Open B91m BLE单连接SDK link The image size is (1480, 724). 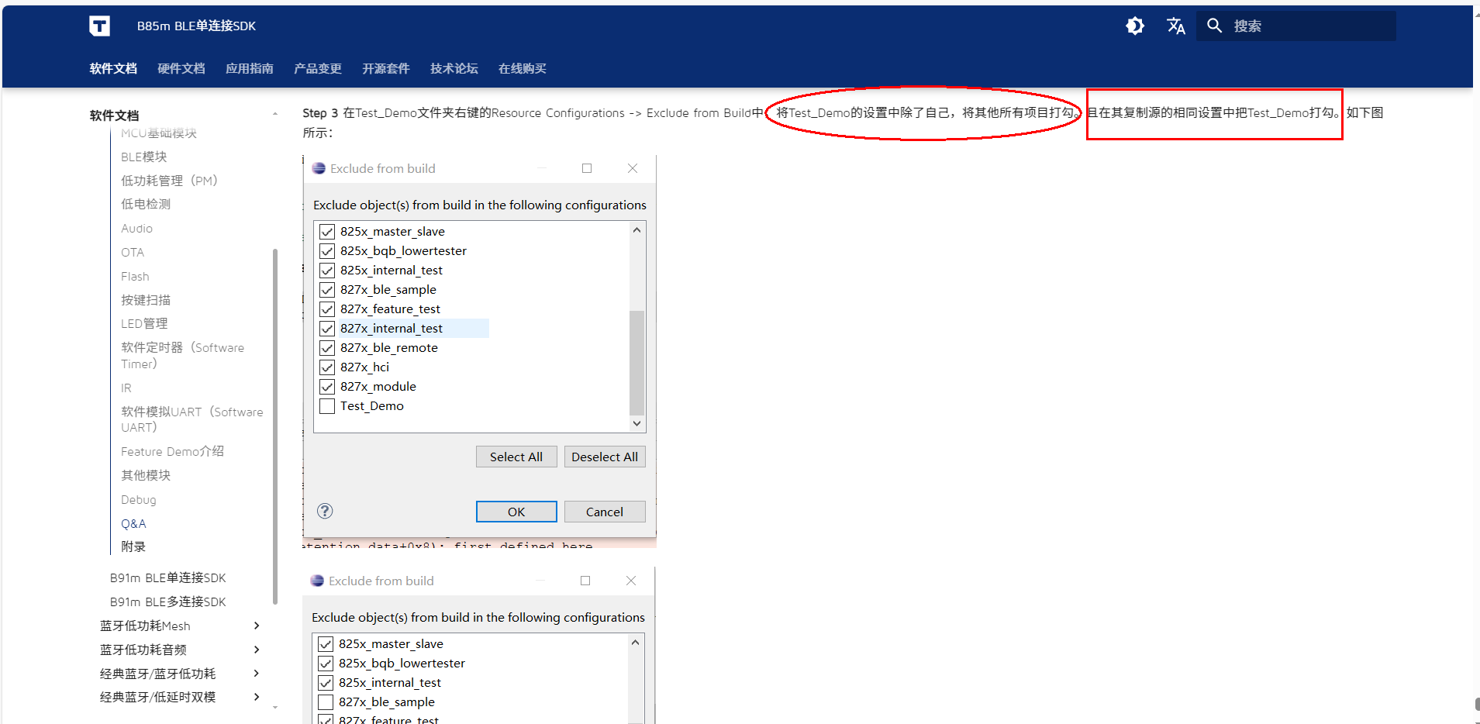[x=168, y=577]
